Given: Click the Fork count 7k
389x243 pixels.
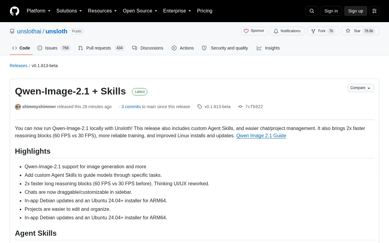Looking at the screenshot, I should tap(331, 31).
